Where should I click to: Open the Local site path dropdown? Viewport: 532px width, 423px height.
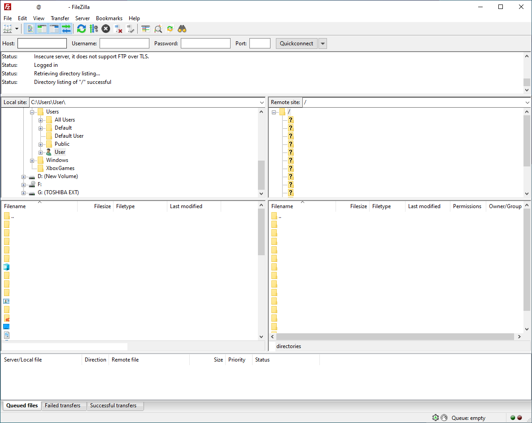click(x=262, y=102)
